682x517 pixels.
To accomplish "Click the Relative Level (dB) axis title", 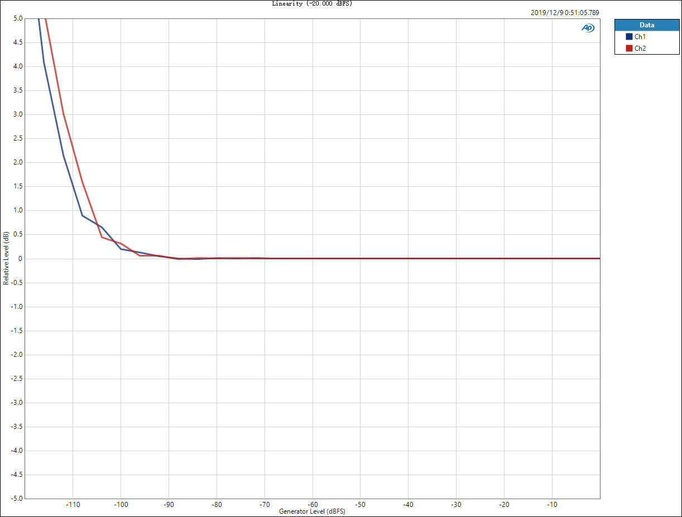I will click(x=6, y=259).
